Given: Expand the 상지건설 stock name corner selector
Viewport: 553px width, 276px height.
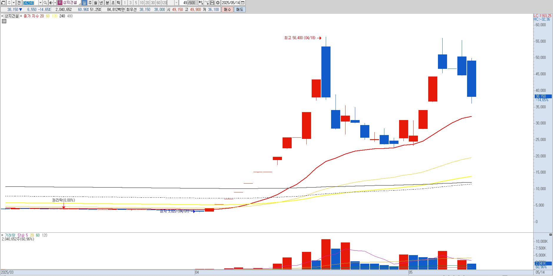Looking at the screenshot, I should [x=79, y=4].
